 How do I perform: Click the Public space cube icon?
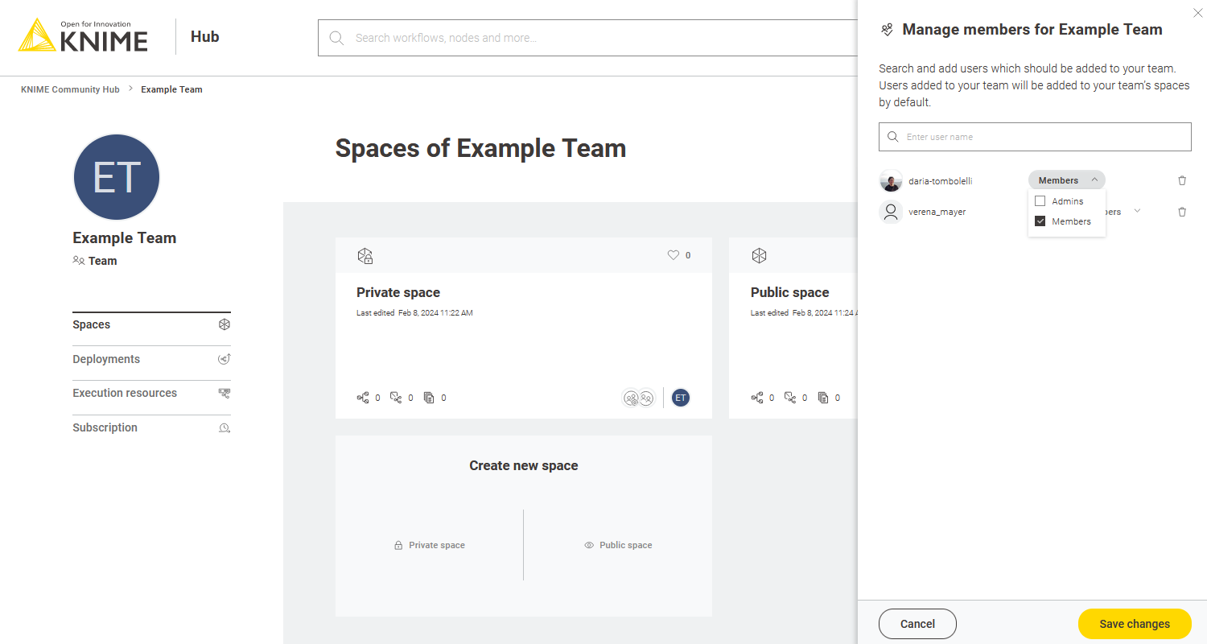pyautogui.click(x=759, y=255)
